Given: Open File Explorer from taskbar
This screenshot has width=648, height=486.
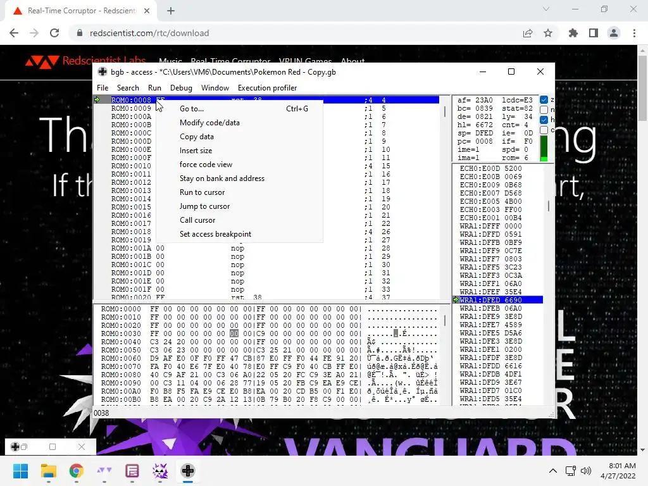Looking at the screenshot, I should pyautogui.click(x=48, y=471).
